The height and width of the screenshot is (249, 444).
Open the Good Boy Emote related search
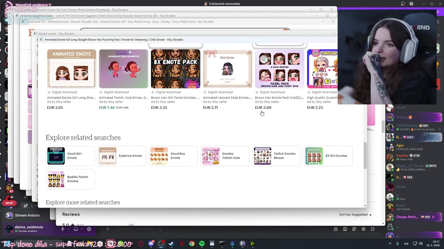coord(173,156)
